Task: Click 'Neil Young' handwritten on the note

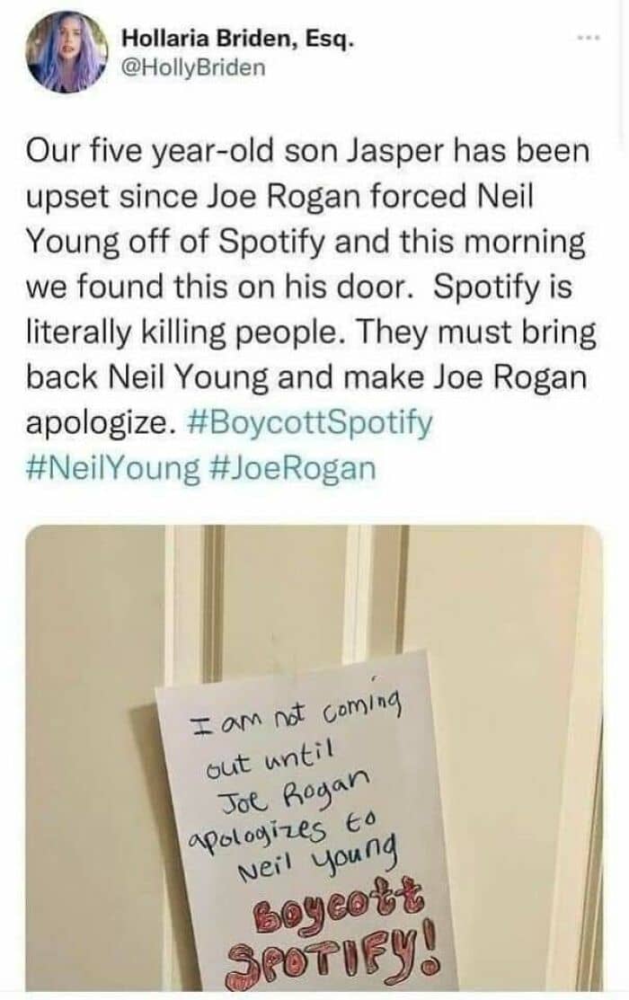Action: tap(319, 858)
